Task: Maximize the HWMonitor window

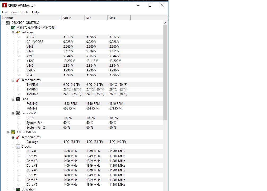Action: coord(150,6)
